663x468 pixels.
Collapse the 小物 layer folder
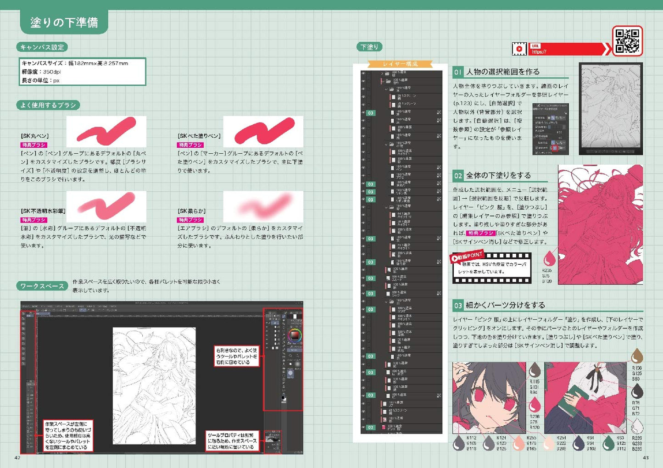(x=386, y=144)
